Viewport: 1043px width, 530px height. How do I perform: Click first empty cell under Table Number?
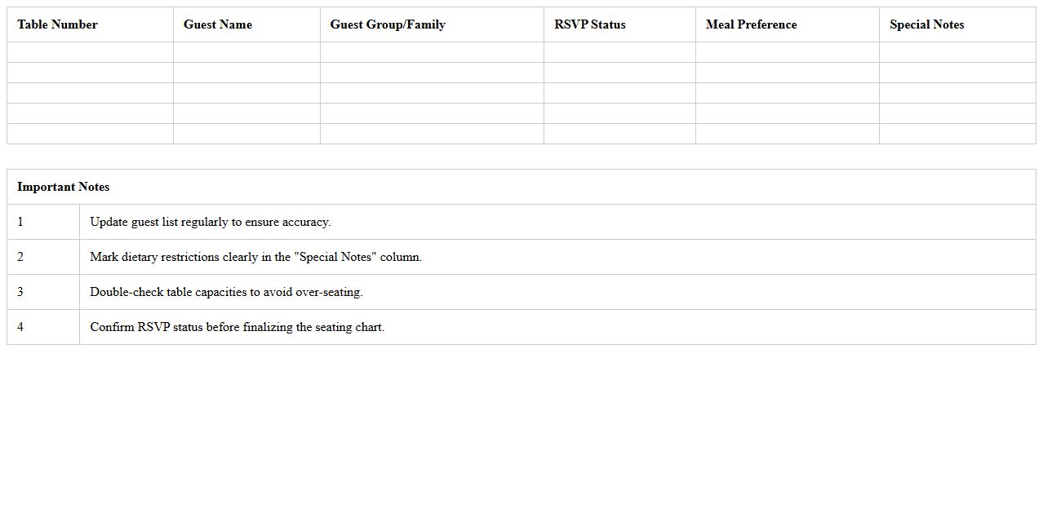pyautogui.click(x=90, y=52)
